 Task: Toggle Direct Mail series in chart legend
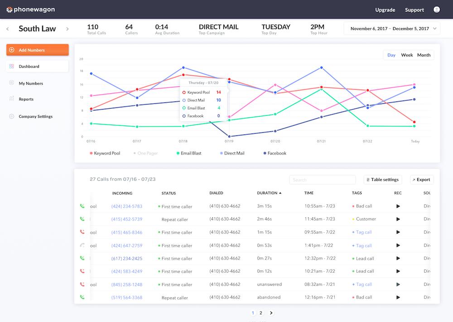[232, 154]
